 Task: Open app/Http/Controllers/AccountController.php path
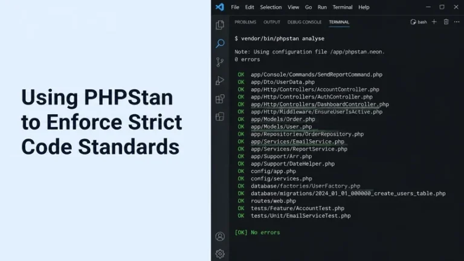pyautogui.click(x=315, y=89)
